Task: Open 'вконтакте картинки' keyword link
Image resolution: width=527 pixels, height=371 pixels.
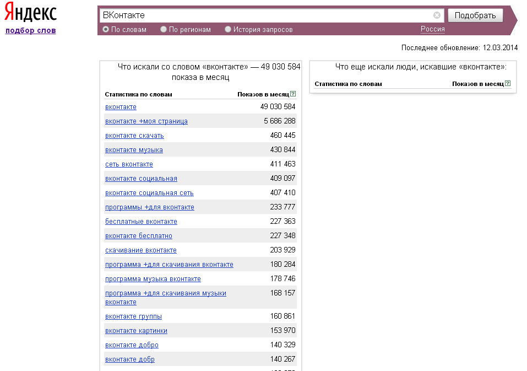Action: 136,331
